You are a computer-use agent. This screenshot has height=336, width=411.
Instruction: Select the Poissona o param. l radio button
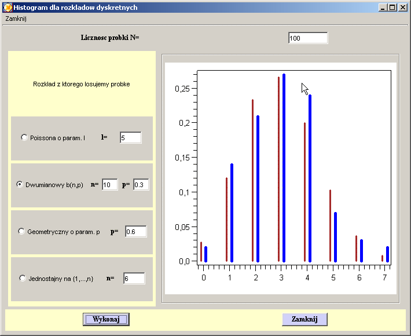pos(24,138)
